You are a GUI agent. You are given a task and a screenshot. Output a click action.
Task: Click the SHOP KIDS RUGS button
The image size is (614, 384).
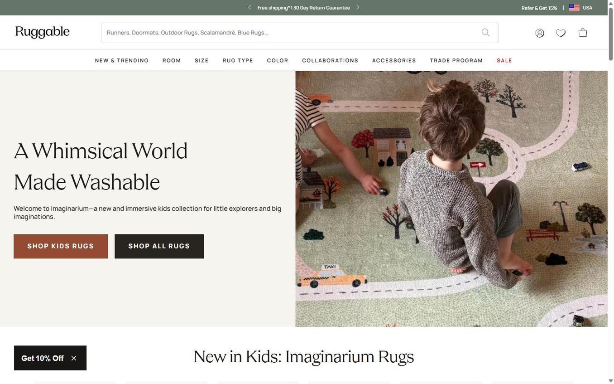click(x=61, y=246)
